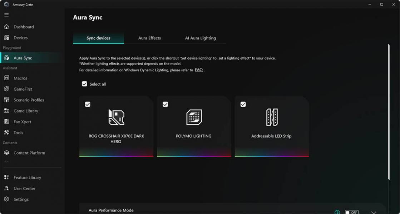This screenshot has height=214, width=400.
Task: Click the Aura Sync page heading
Action: [x=88, y=17]
